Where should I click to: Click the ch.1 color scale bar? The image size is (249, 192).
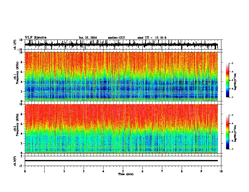pos(228,80)
